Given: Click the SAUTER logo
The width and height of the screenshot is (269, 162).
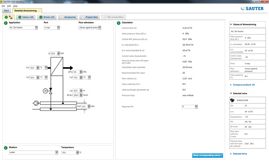Looking at the screenshot, I should point(252,8).
